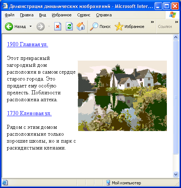Viewport: 181px width, 188px height.
Task: Stop page loading with red X icon
Action: point(58,26)
